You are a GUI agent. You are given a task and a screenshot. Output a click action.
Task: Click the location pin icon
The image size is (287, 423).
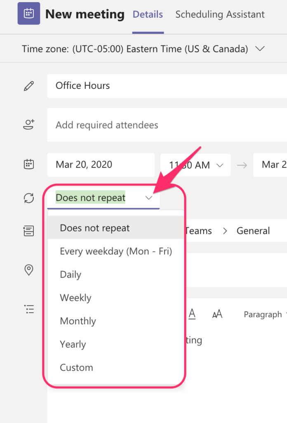pos(28,270)
